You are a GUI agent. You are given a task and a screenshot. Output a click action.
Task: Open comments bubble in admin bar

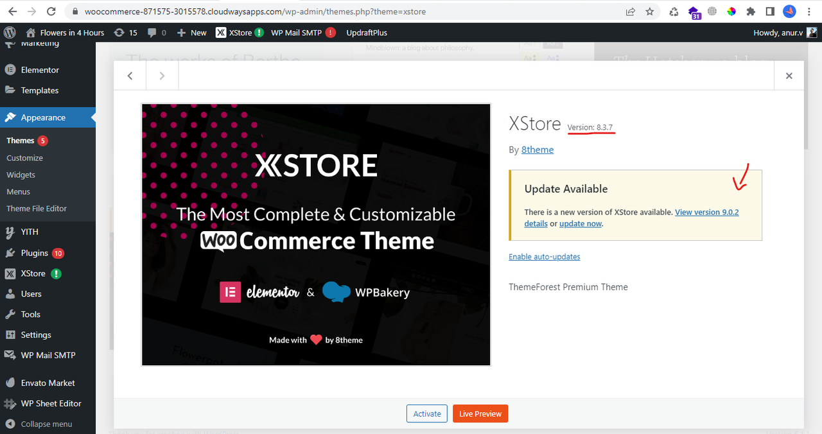[157, 33]
